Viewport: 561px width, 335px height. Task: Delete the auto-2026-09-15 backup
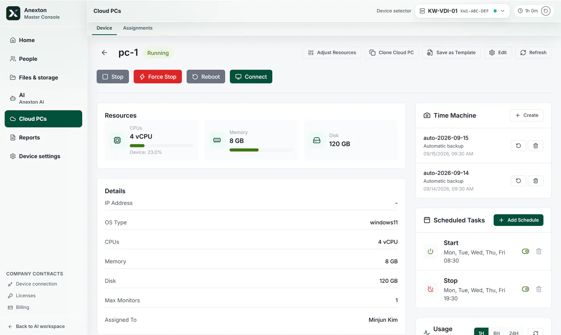point(536,146)
